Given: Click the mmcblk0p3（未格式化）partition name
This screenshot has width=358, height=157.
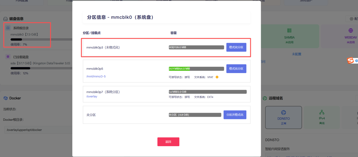Looking at the screenshot, I should (103, 47).
